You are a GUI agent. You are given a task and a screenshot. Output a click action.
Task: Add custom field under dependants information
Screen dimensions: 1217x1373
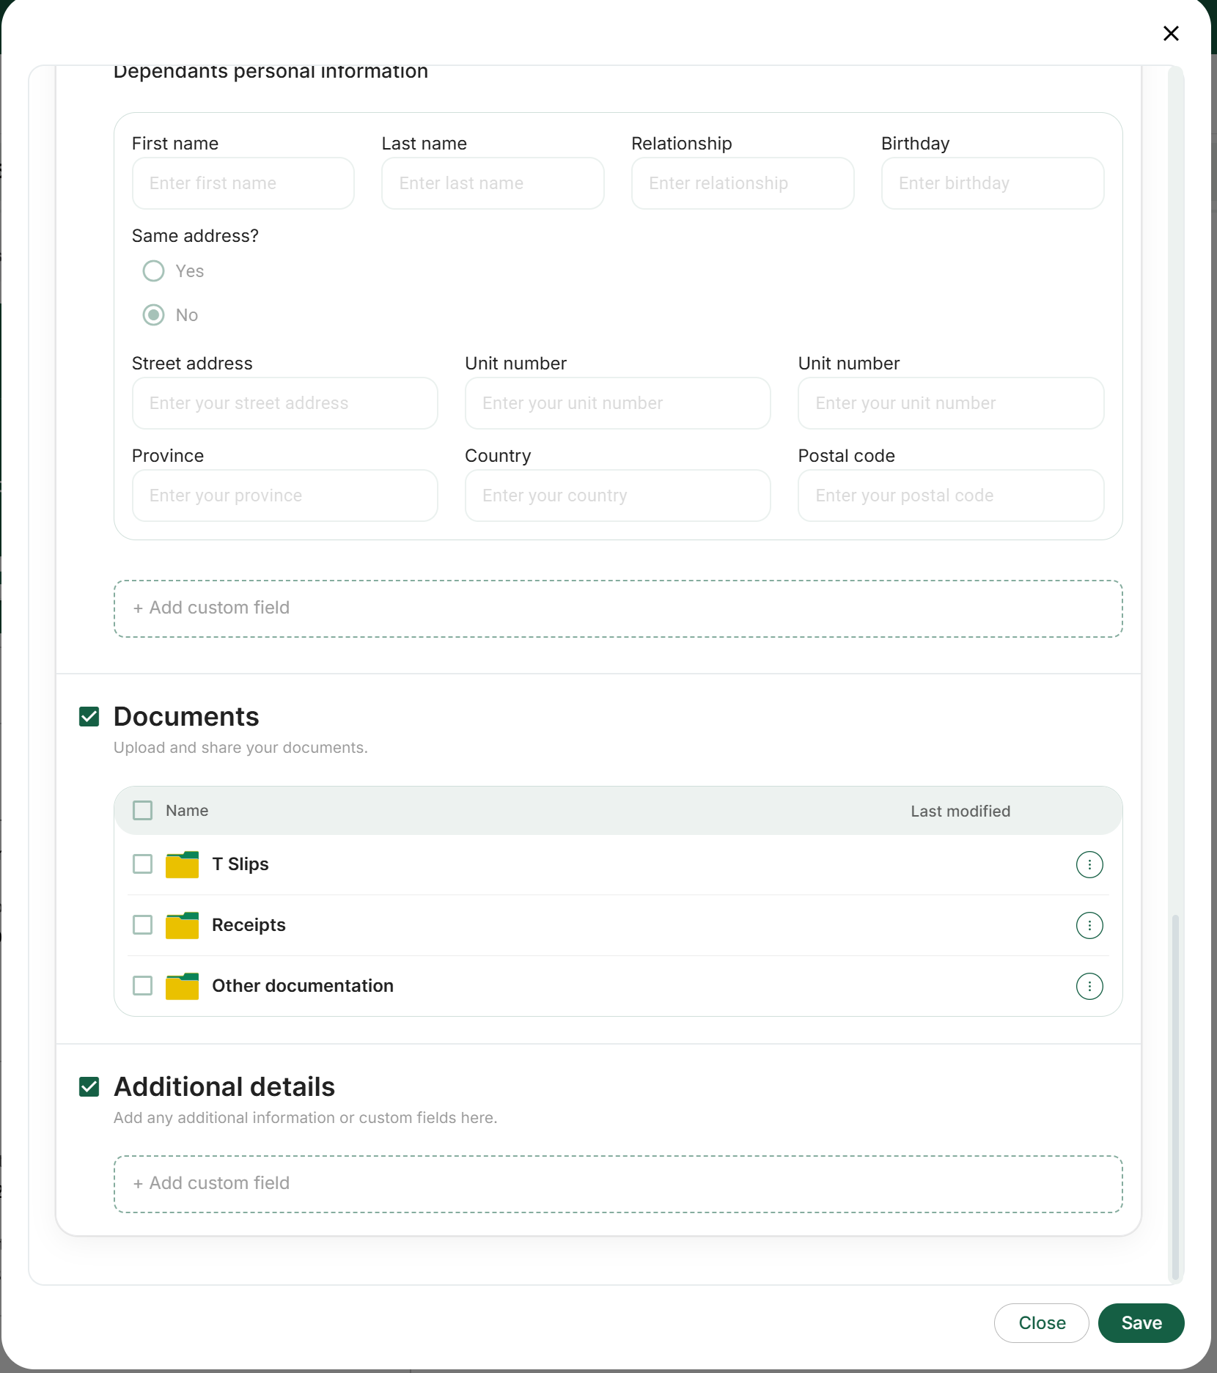(x=617, y=608)
